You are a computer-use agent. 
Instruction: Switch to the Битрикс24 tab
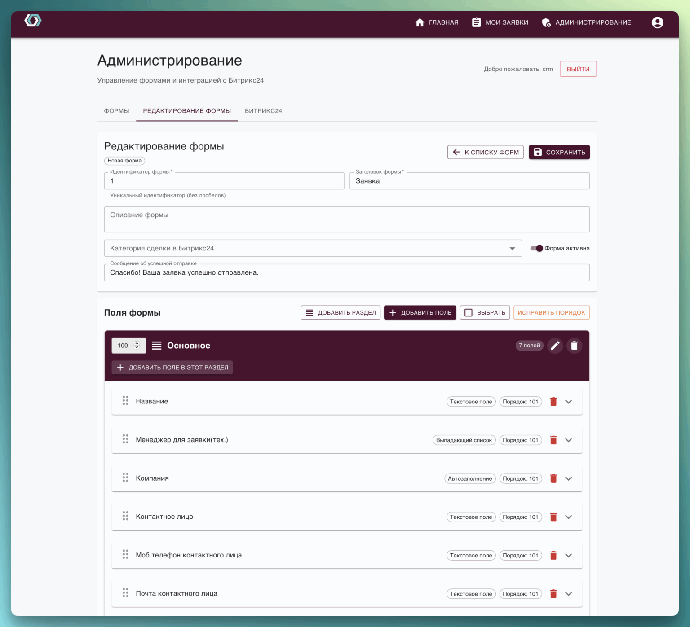click(x=263, y=111)
